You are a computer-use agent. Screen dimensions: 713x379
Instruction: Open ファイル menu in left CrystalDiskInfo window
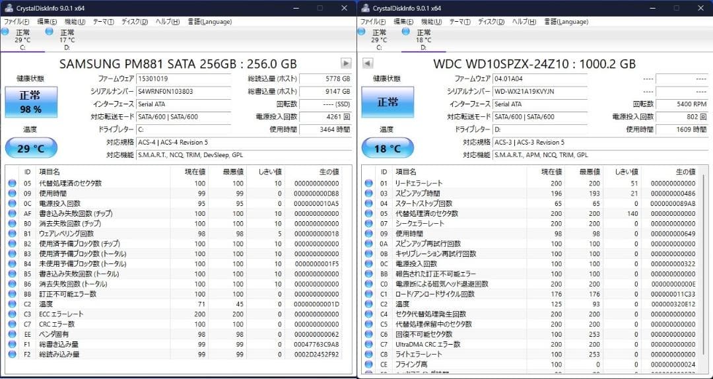17,22
